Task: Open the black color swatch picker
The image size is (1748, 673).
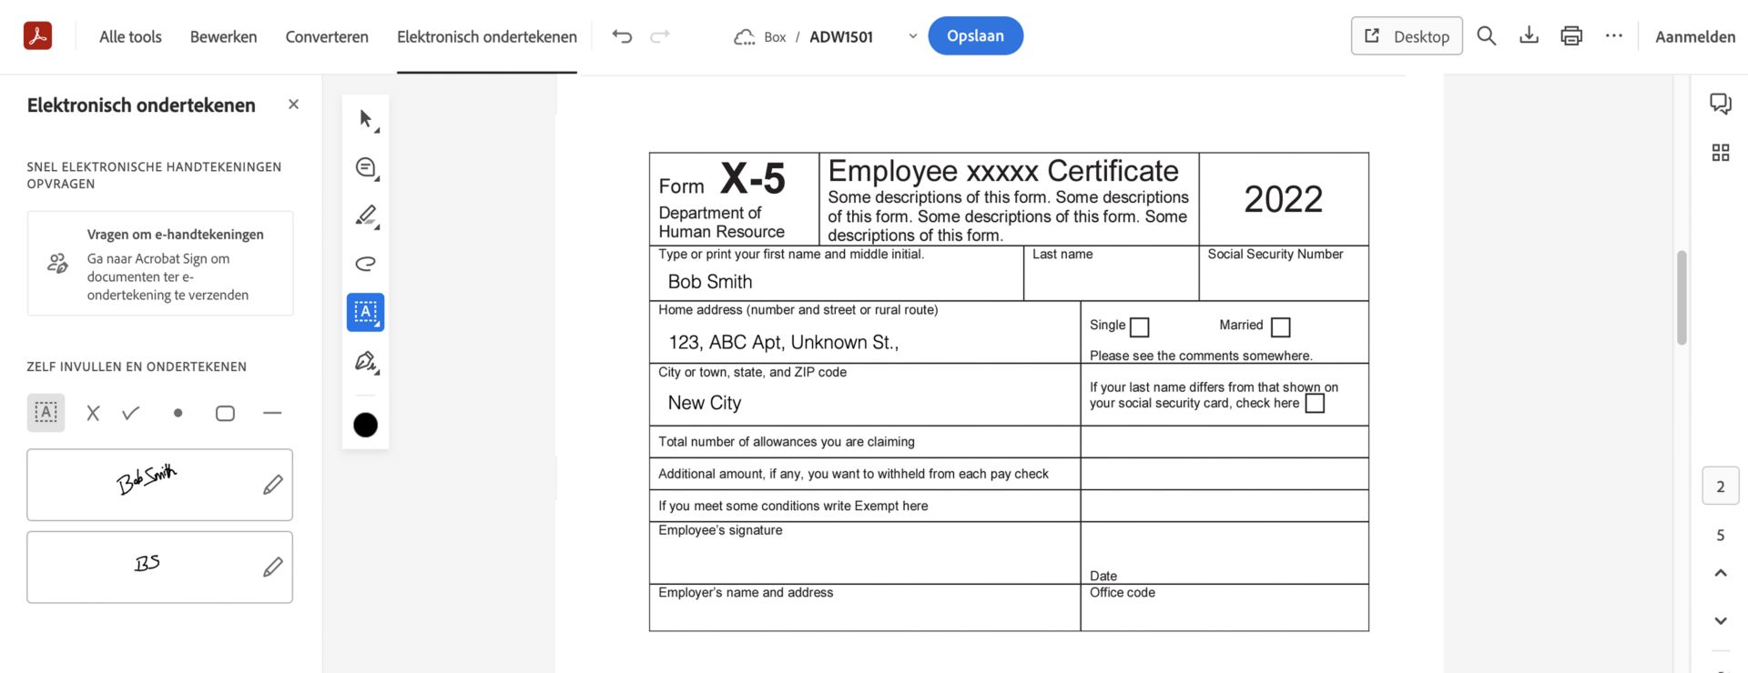Action: (x=366, y=425)
